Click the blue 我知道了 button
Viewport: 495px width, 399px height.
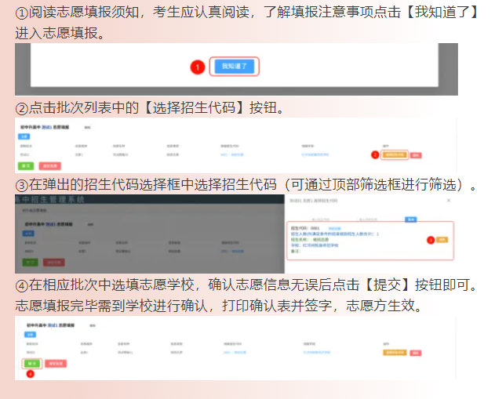[x=235, y=67]
